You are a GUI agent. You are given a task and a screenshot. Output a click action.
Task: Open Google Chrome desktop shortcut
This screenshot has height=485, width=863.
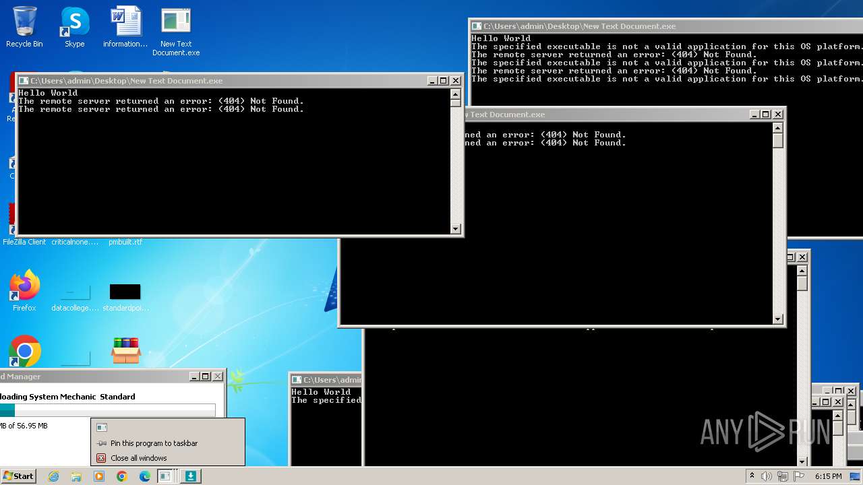(x=25, y=351)
